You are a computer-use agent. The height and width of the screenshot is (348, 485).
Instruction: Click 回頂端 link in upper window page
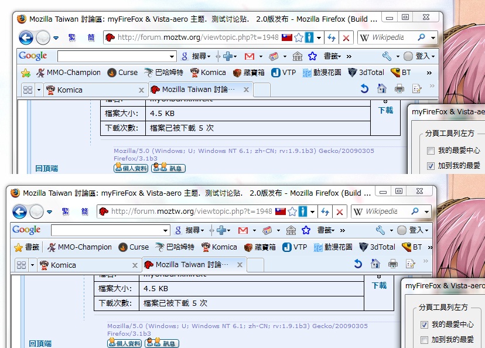click(47, 168)
